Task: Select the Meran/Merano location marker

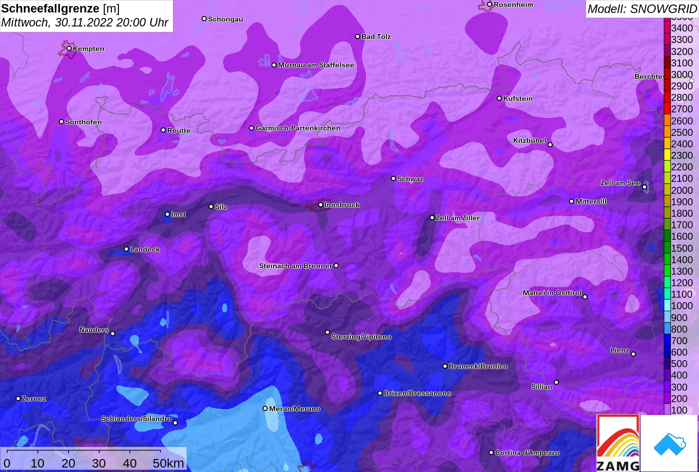Action: (265, 409)
